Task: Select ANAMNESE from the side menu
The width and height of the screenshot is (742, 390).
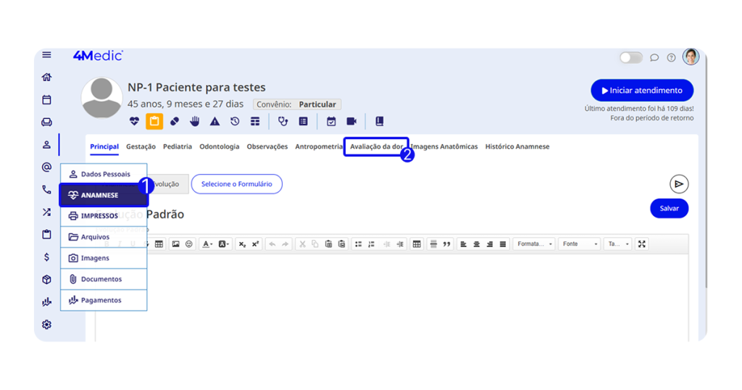Action: click(x=104, y=195)
